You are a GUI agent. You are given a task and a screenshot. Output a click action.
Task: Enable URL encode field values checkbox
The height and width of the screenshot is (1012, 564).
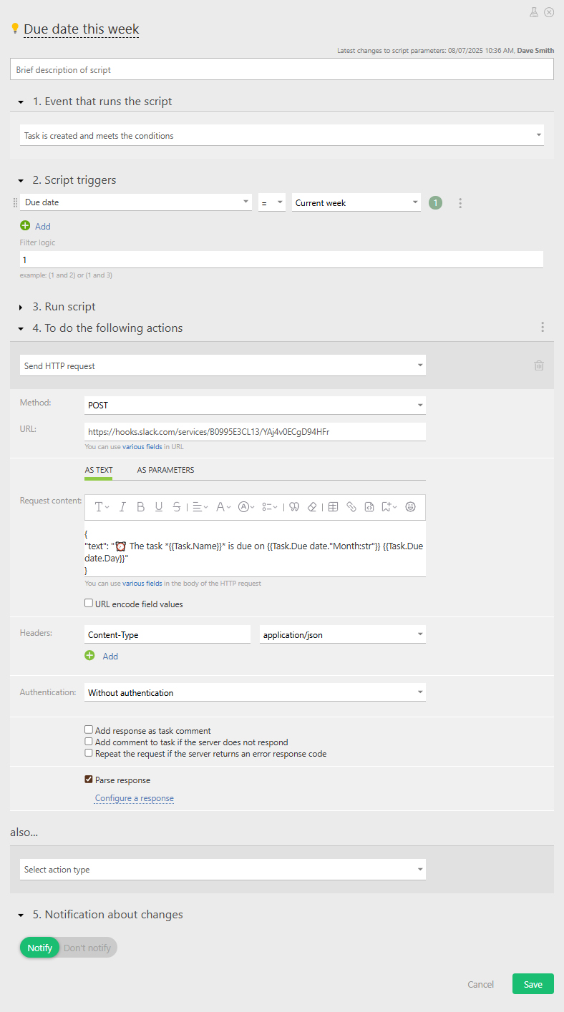[89, 604]
